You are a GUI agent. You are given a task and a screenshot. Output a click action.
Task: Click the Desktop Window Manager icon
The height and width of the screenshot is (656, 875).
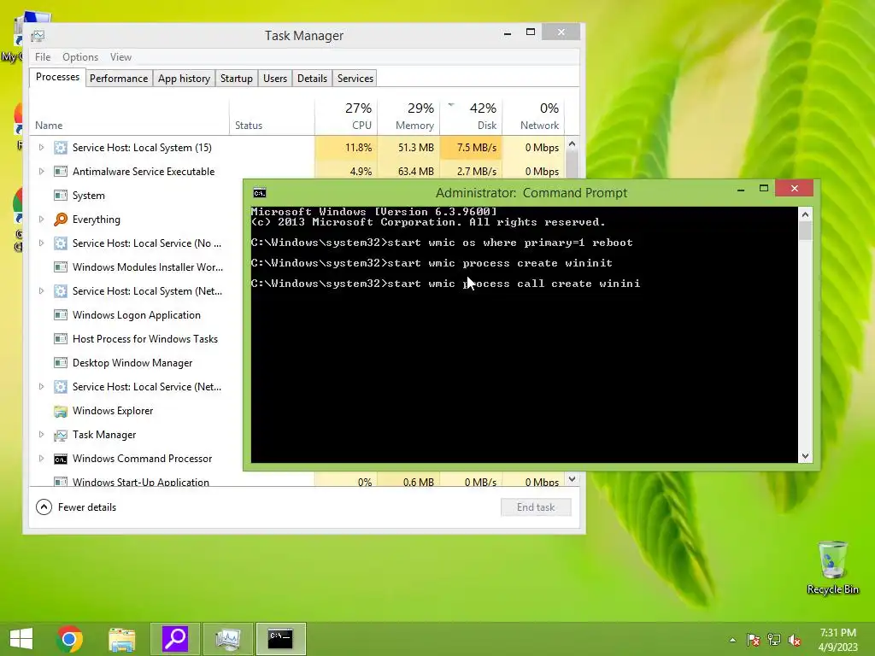(61, 363)
